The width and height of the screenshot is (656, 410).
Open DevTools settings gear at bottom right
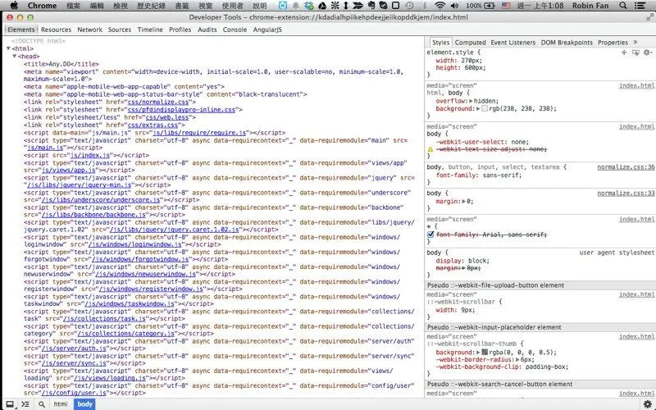pyautogui.click(x=647, y=404)
